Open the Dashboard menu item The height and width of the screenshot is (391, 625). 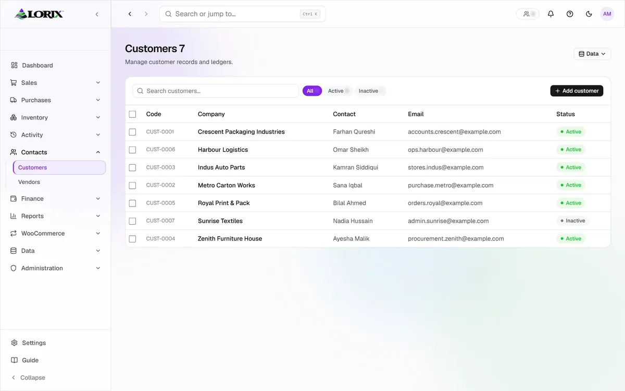[56, 65]
